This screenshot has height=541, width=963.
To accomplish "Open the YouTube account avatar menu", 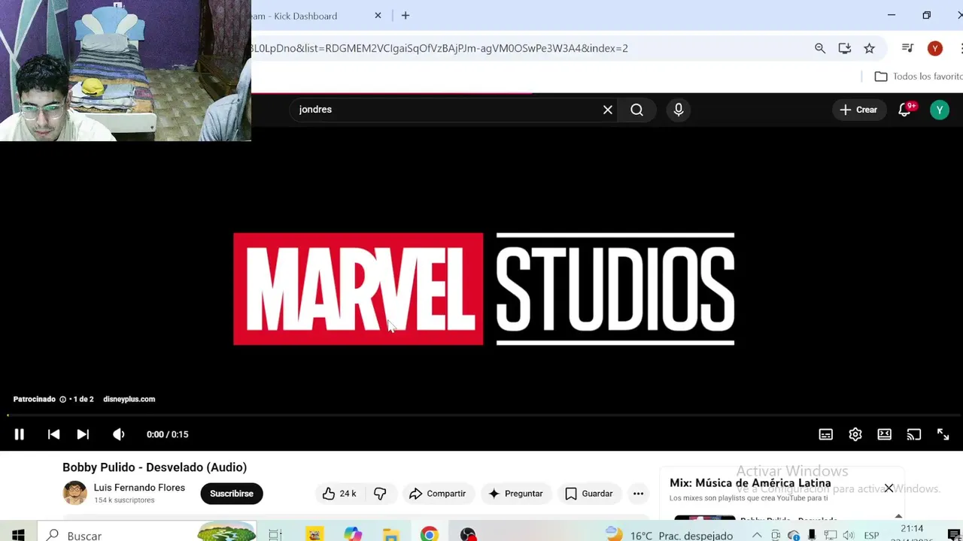I will (x=940, y=110).
